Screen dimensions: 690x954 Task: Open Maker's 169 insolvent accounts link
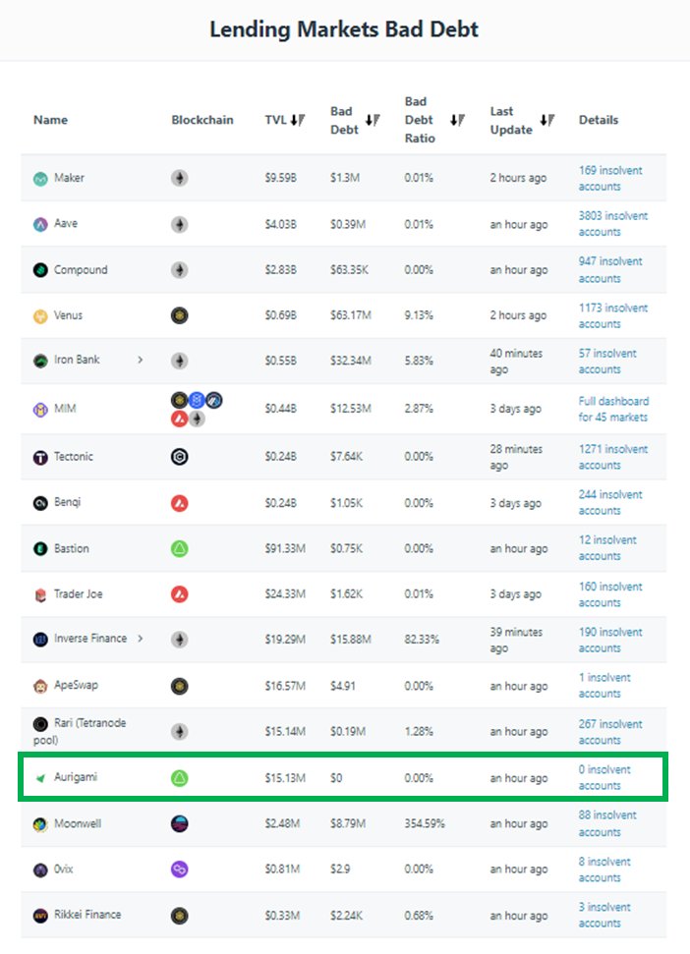[609, 178]
